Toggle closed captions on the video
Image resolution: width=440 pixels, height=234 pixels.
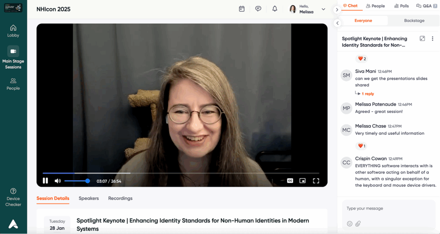290,181
